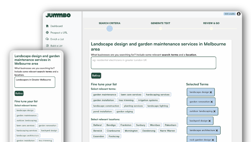
Task: Remove the rock garden design selected term
Action: [x=213, y=140]
